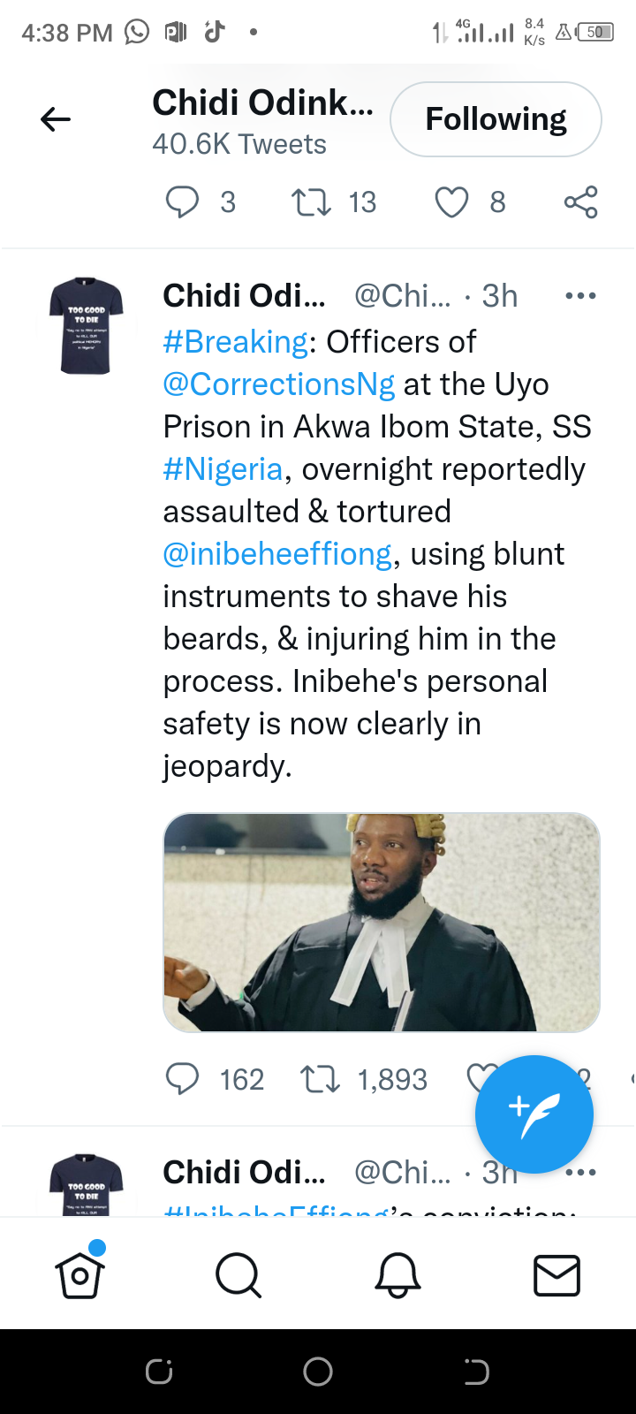Reply to tweet with 162 comments
Viewport: 636px width, 1414px height.
point(183,1079)
